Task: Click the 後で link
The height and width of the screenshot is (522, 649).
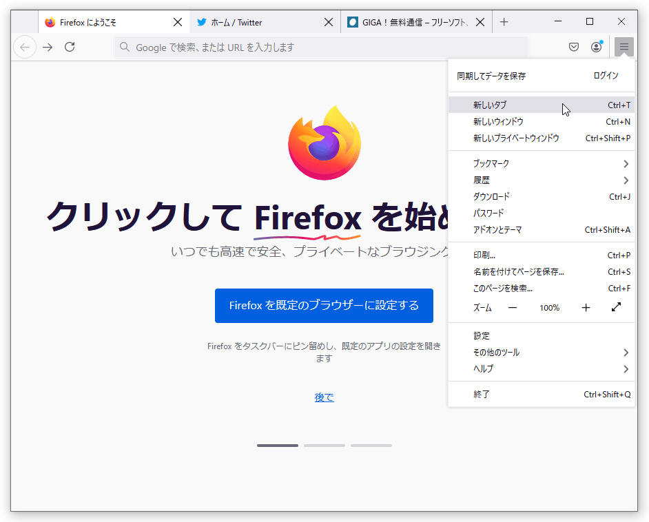Action: 324,397
